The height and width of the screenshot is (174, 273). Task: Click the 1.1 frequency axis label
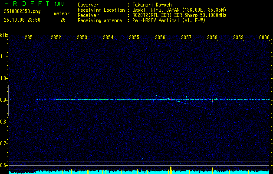tap(3, 57)
